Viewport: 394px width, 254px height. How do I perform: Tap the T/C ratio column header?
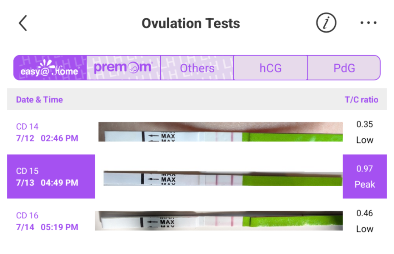click(361, 100)
